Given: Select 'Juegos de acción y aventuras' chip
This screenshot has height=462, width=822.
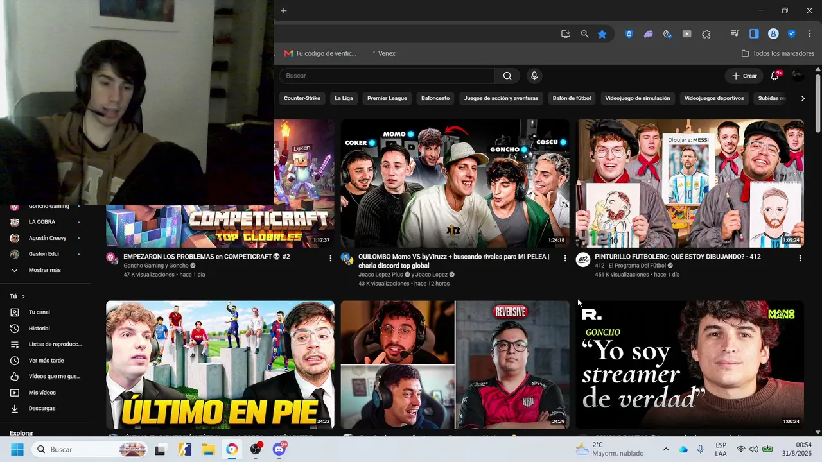Looking at the screenshot, I should coord(501,98).
